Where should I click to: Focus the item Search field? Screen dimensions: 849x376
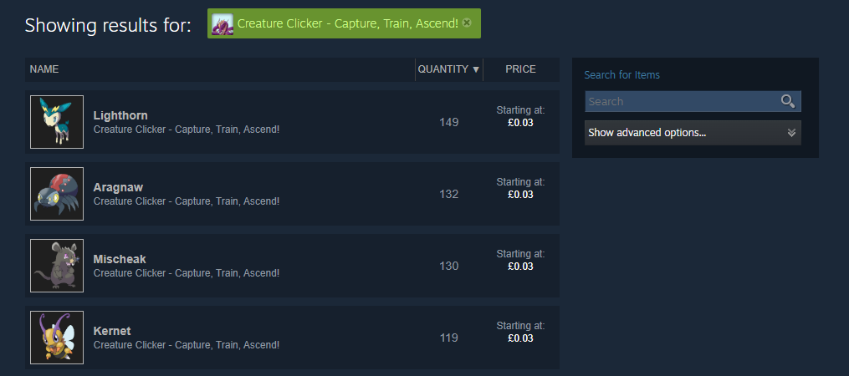[x=683, y=101]
